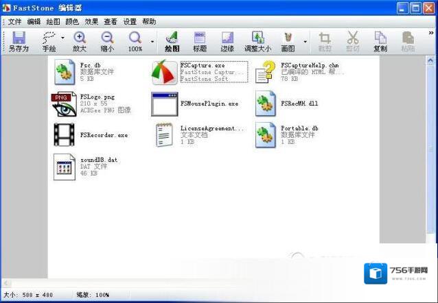438x303 pixels.
Task: Open the 效果 menu
Action: pos(91,21)
